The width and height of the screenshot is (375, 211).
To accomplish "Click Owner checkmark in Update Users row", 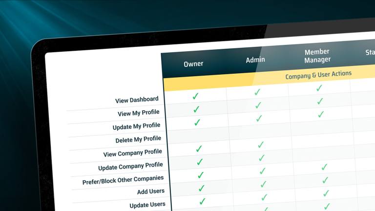I will 202,201.
